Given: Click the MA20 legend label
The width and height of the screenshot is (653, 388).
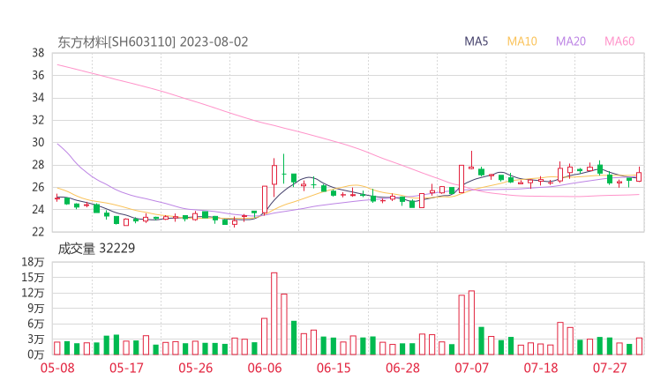Looking at the screenshot, I should click(x=571, y=41).
